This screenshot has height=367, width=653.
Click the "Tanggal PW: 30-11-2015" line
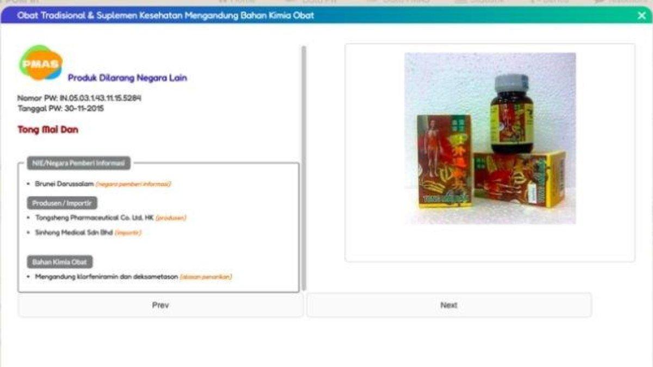61,108
